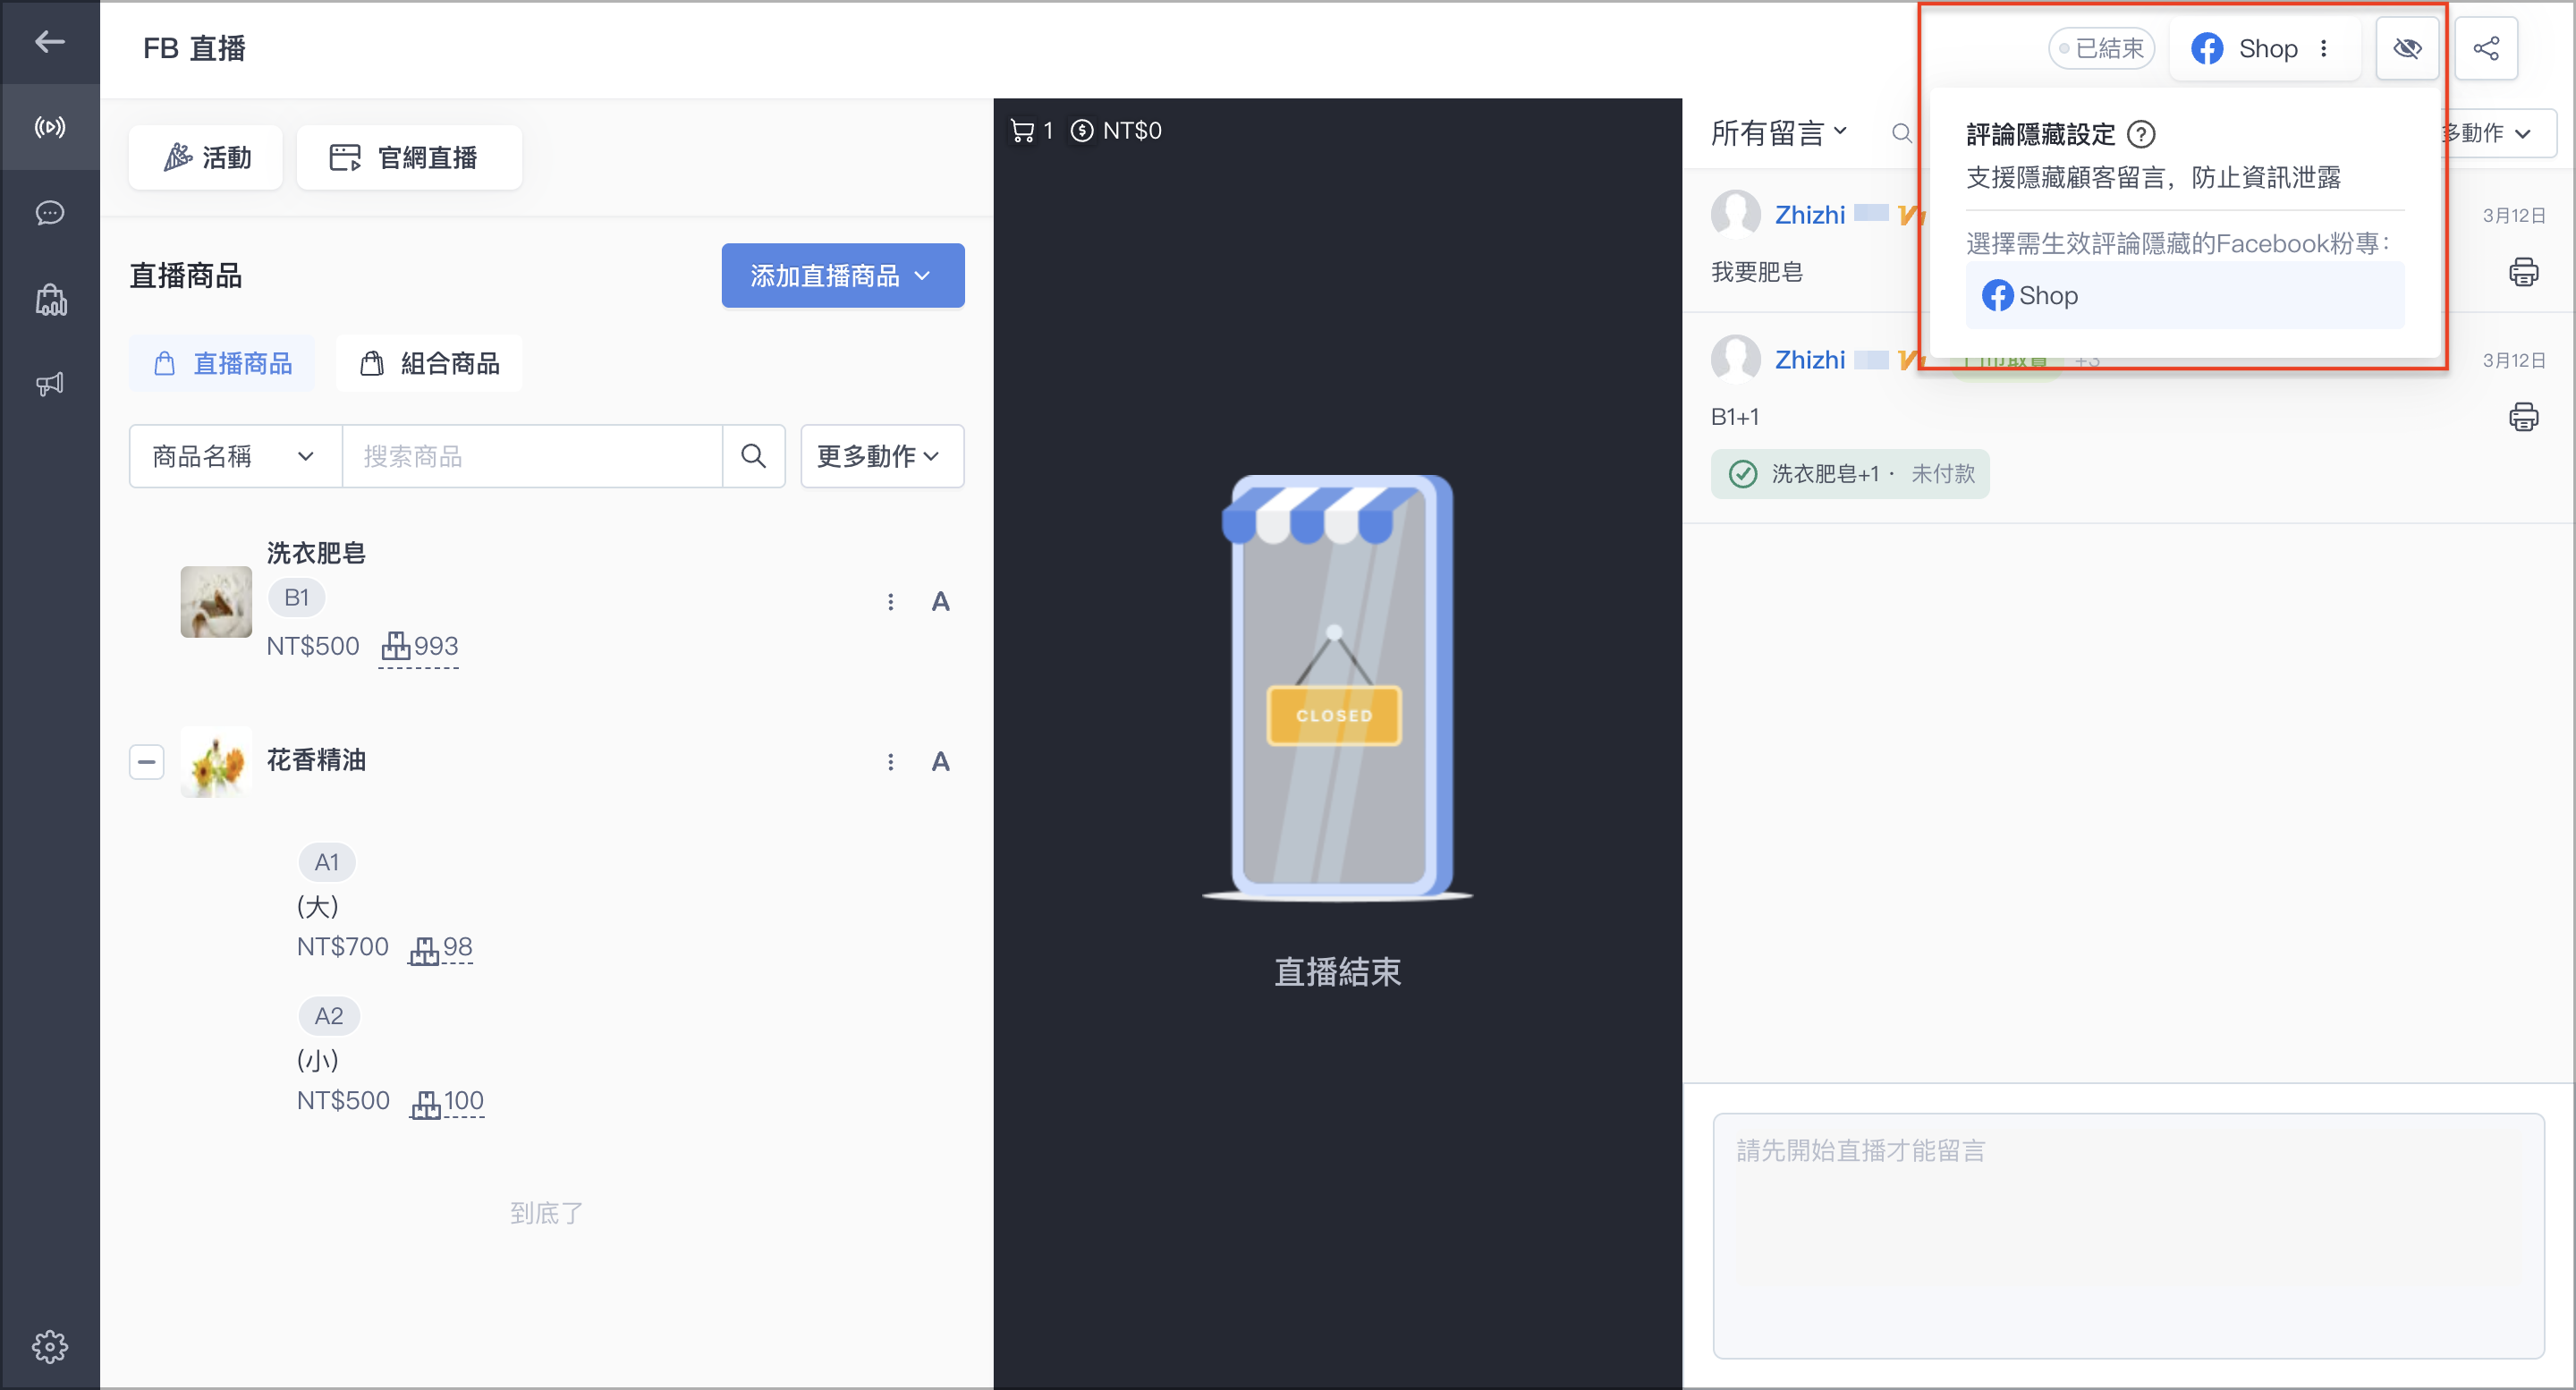Click the 我要肥皂 comment text
2576x1390 pixels.
coord(1756,272)
